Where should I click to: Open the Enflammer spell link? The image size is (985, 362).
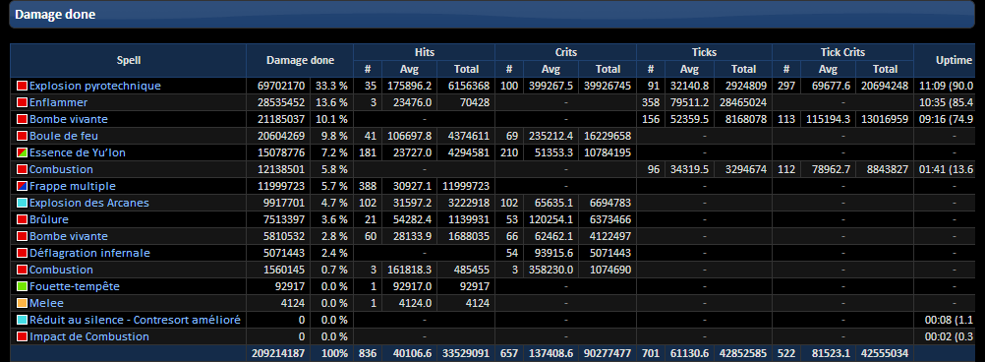pos(58,102)
